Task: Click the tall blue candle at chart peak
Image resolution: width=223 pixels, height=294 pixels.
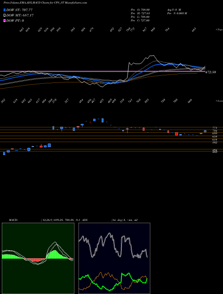Action: 103,120
